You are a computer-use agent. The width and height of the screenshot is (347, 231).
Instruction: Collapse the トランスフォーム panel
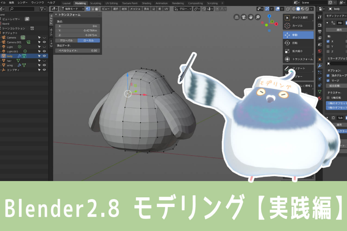[56, 15]
